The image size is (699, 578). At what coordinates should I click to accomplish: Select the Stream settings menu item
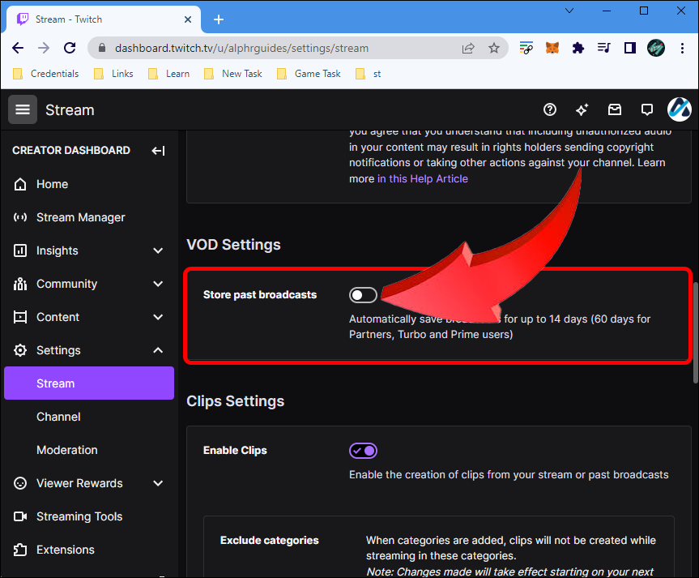pos(89,383)
